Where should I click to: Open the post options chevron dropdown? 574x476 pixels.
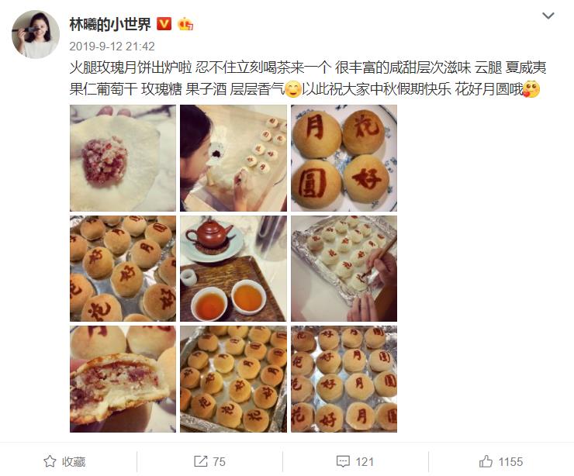[x=548, y=16]
